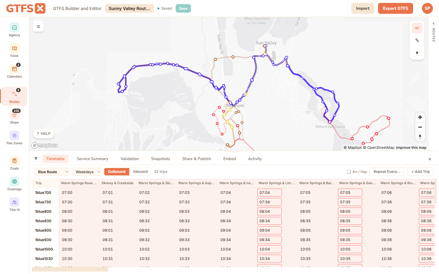
Task: Switch direction to Outbound
Action: coord(117,172)
